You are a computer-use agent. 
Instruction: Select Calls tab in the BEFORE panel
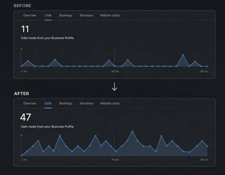[x=48, y=15]
